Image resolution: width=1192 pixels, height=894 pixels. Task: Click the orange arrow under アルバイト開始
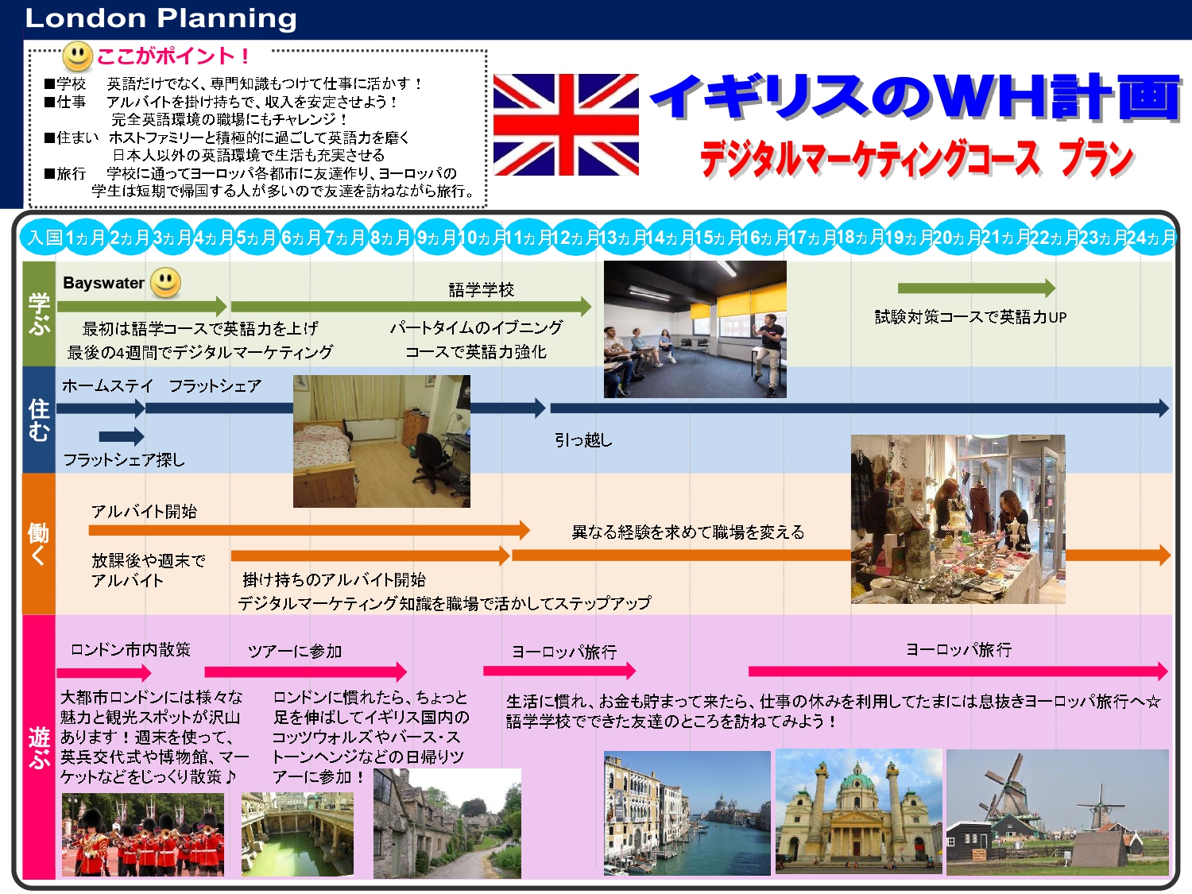(x=308, y=530)
